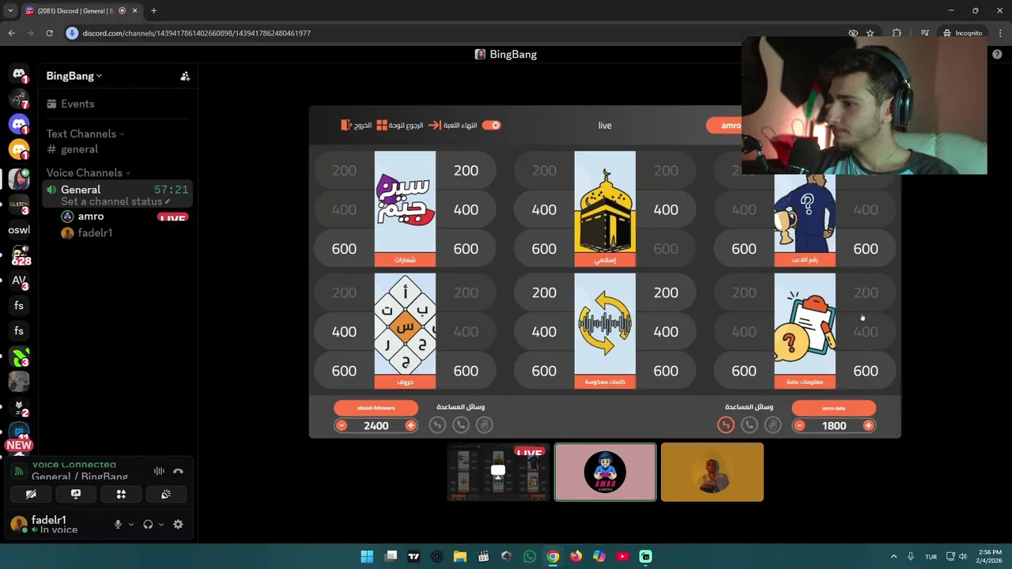Open microphone input options arrow
The image size is (1012, 569).
click(131, 524)
